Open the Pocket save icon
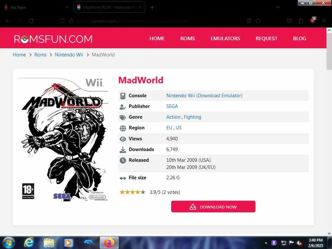Screen dimensions: 332x249 (x=289, y=21)
